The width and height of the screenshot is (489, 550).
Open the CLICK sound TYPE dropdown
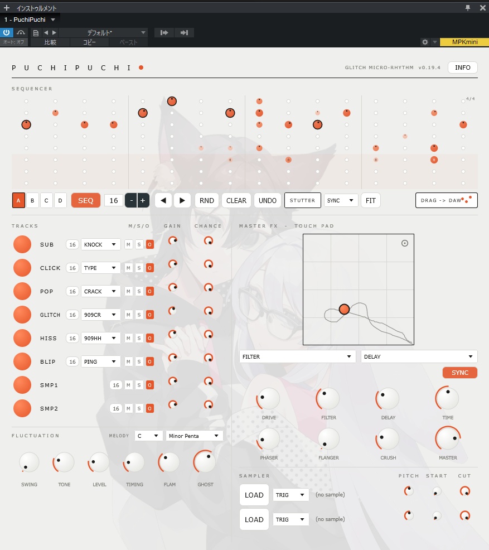pyautogui.click(x=100, y=268)
